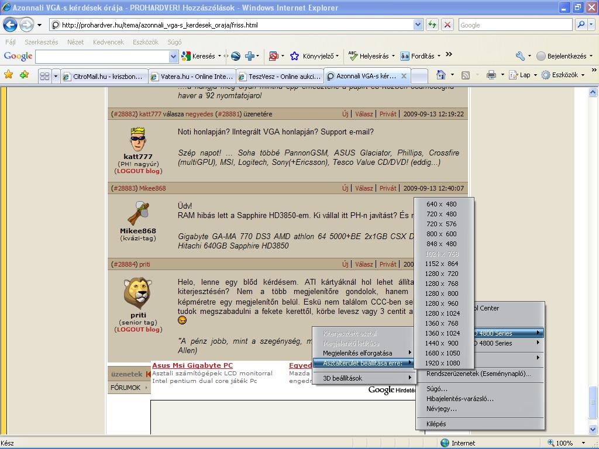599x449 pixels.
Task: Click katt777's avatar image
Action: pos(137,140)
